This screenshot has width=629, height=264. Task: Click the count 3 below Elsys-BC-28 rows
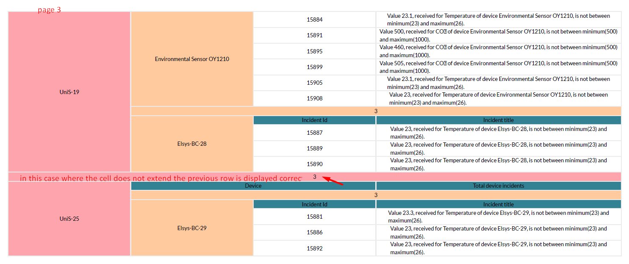click(314, 176)
